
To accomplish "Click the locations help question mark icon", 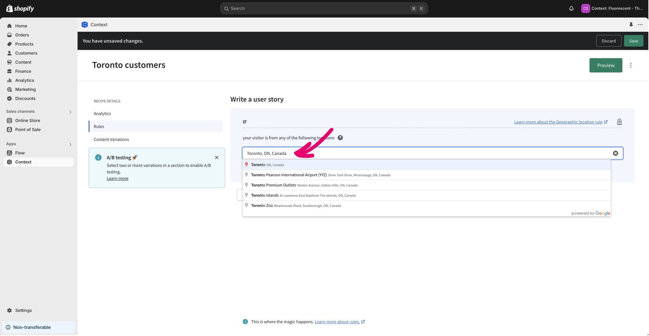I will coord(340,138).
